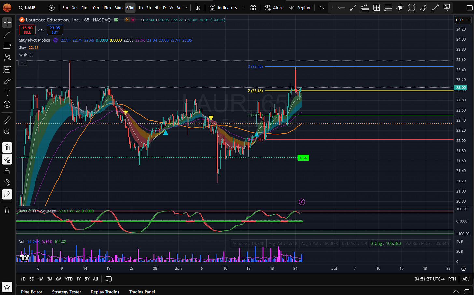Image resolution: width=474 pixels, height=295 pixels.
Task: Select text callout tool in favorites toolbar
Action: tap(447, 8)
